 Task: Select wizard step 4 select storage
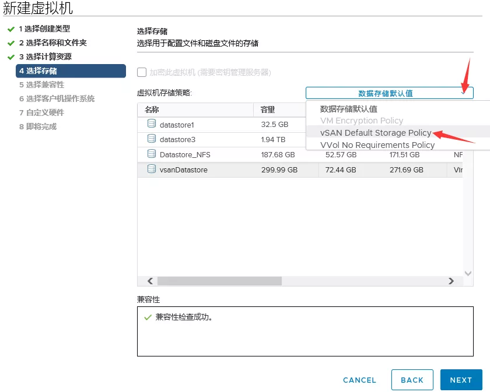pyautogui.click(x=70, y=71)
